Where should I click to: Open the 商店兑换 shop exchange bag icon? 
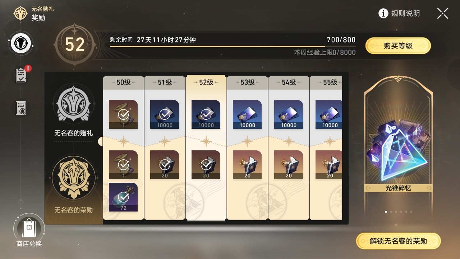point(29,229)
